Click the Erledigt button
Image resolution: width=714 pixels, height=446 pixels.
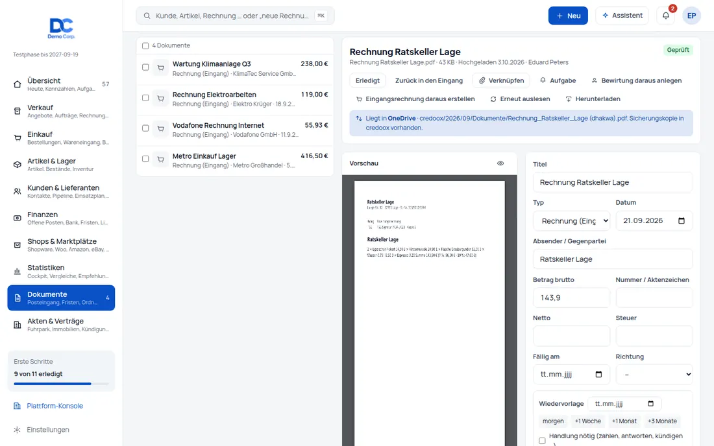[x=367, y=80]
